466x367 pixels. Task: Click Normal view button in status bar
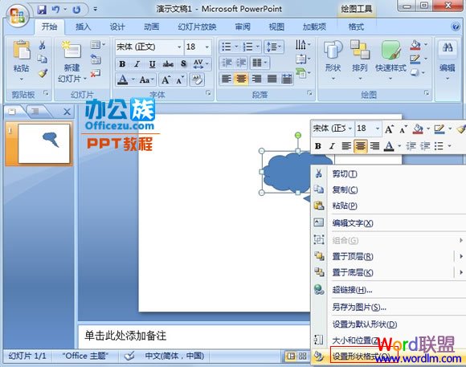coord(291,356)
